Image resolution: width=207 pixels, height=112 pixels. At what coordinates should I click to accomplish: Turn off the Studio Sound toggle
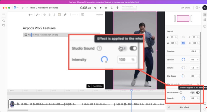[x=198, y=92]
